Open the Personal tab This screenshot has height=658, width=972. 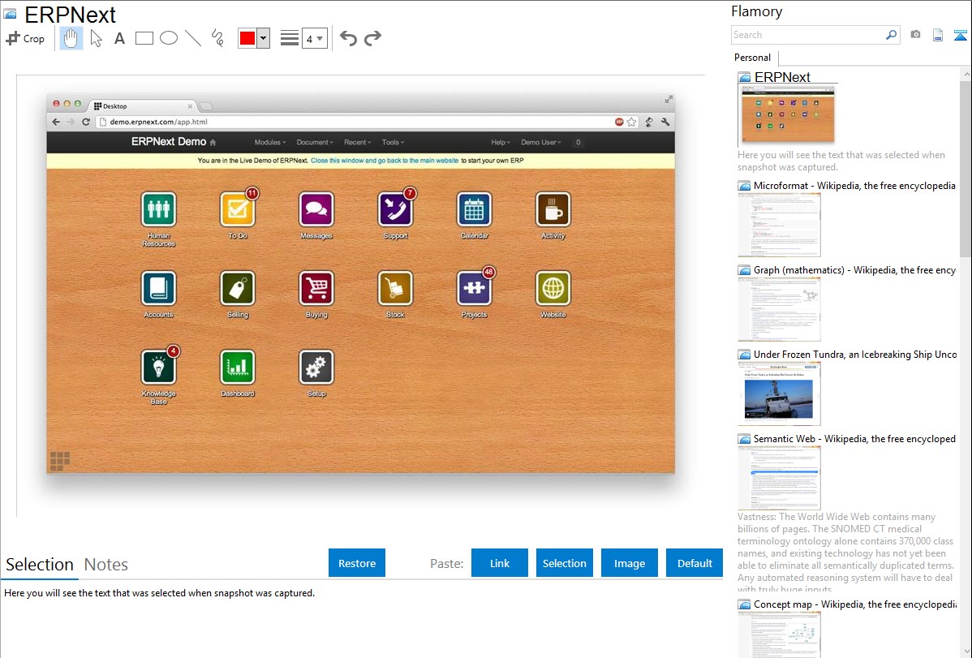click(752, 58)
